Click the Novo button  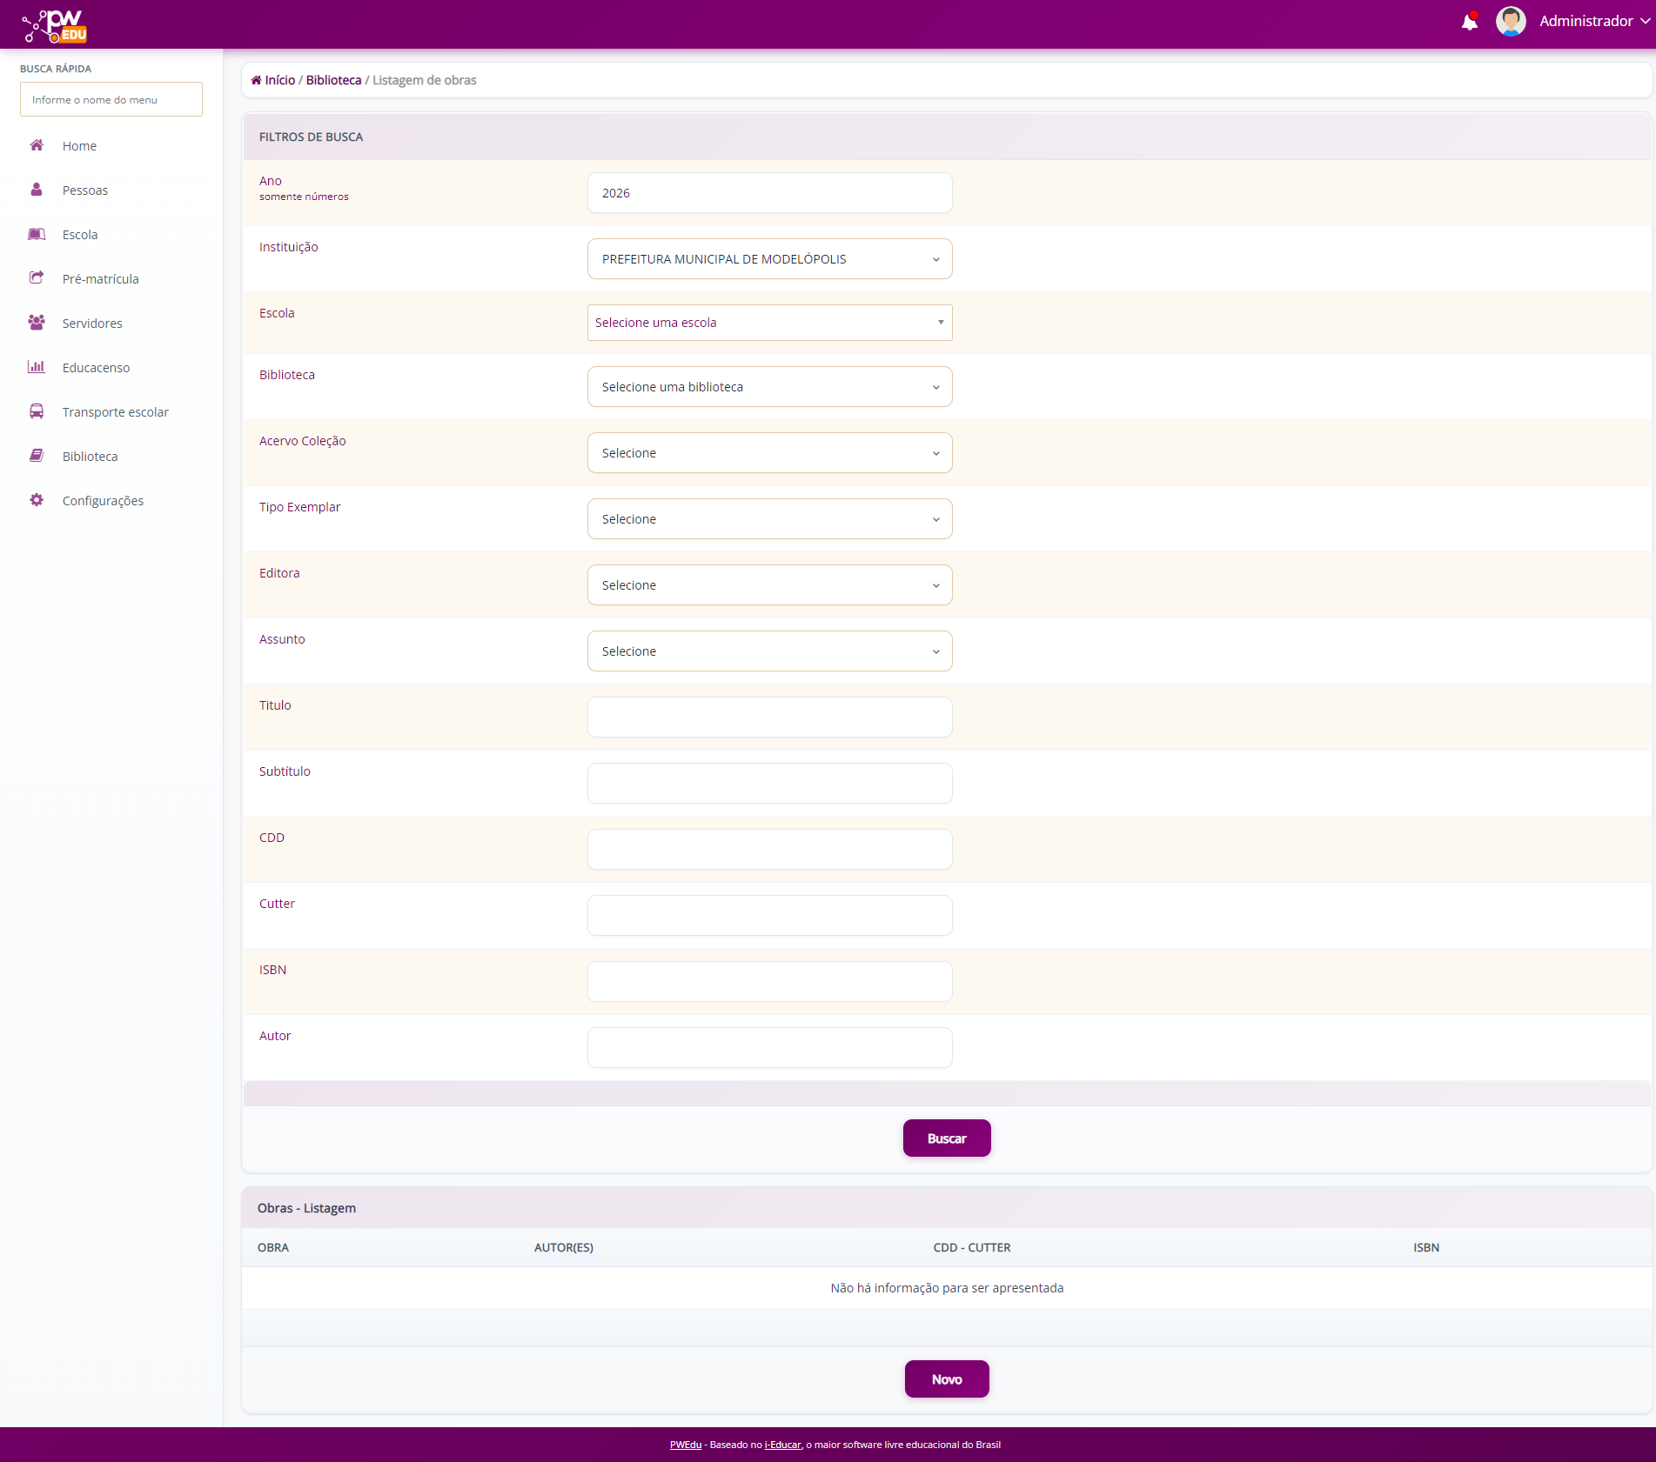tap(947, 1379)
